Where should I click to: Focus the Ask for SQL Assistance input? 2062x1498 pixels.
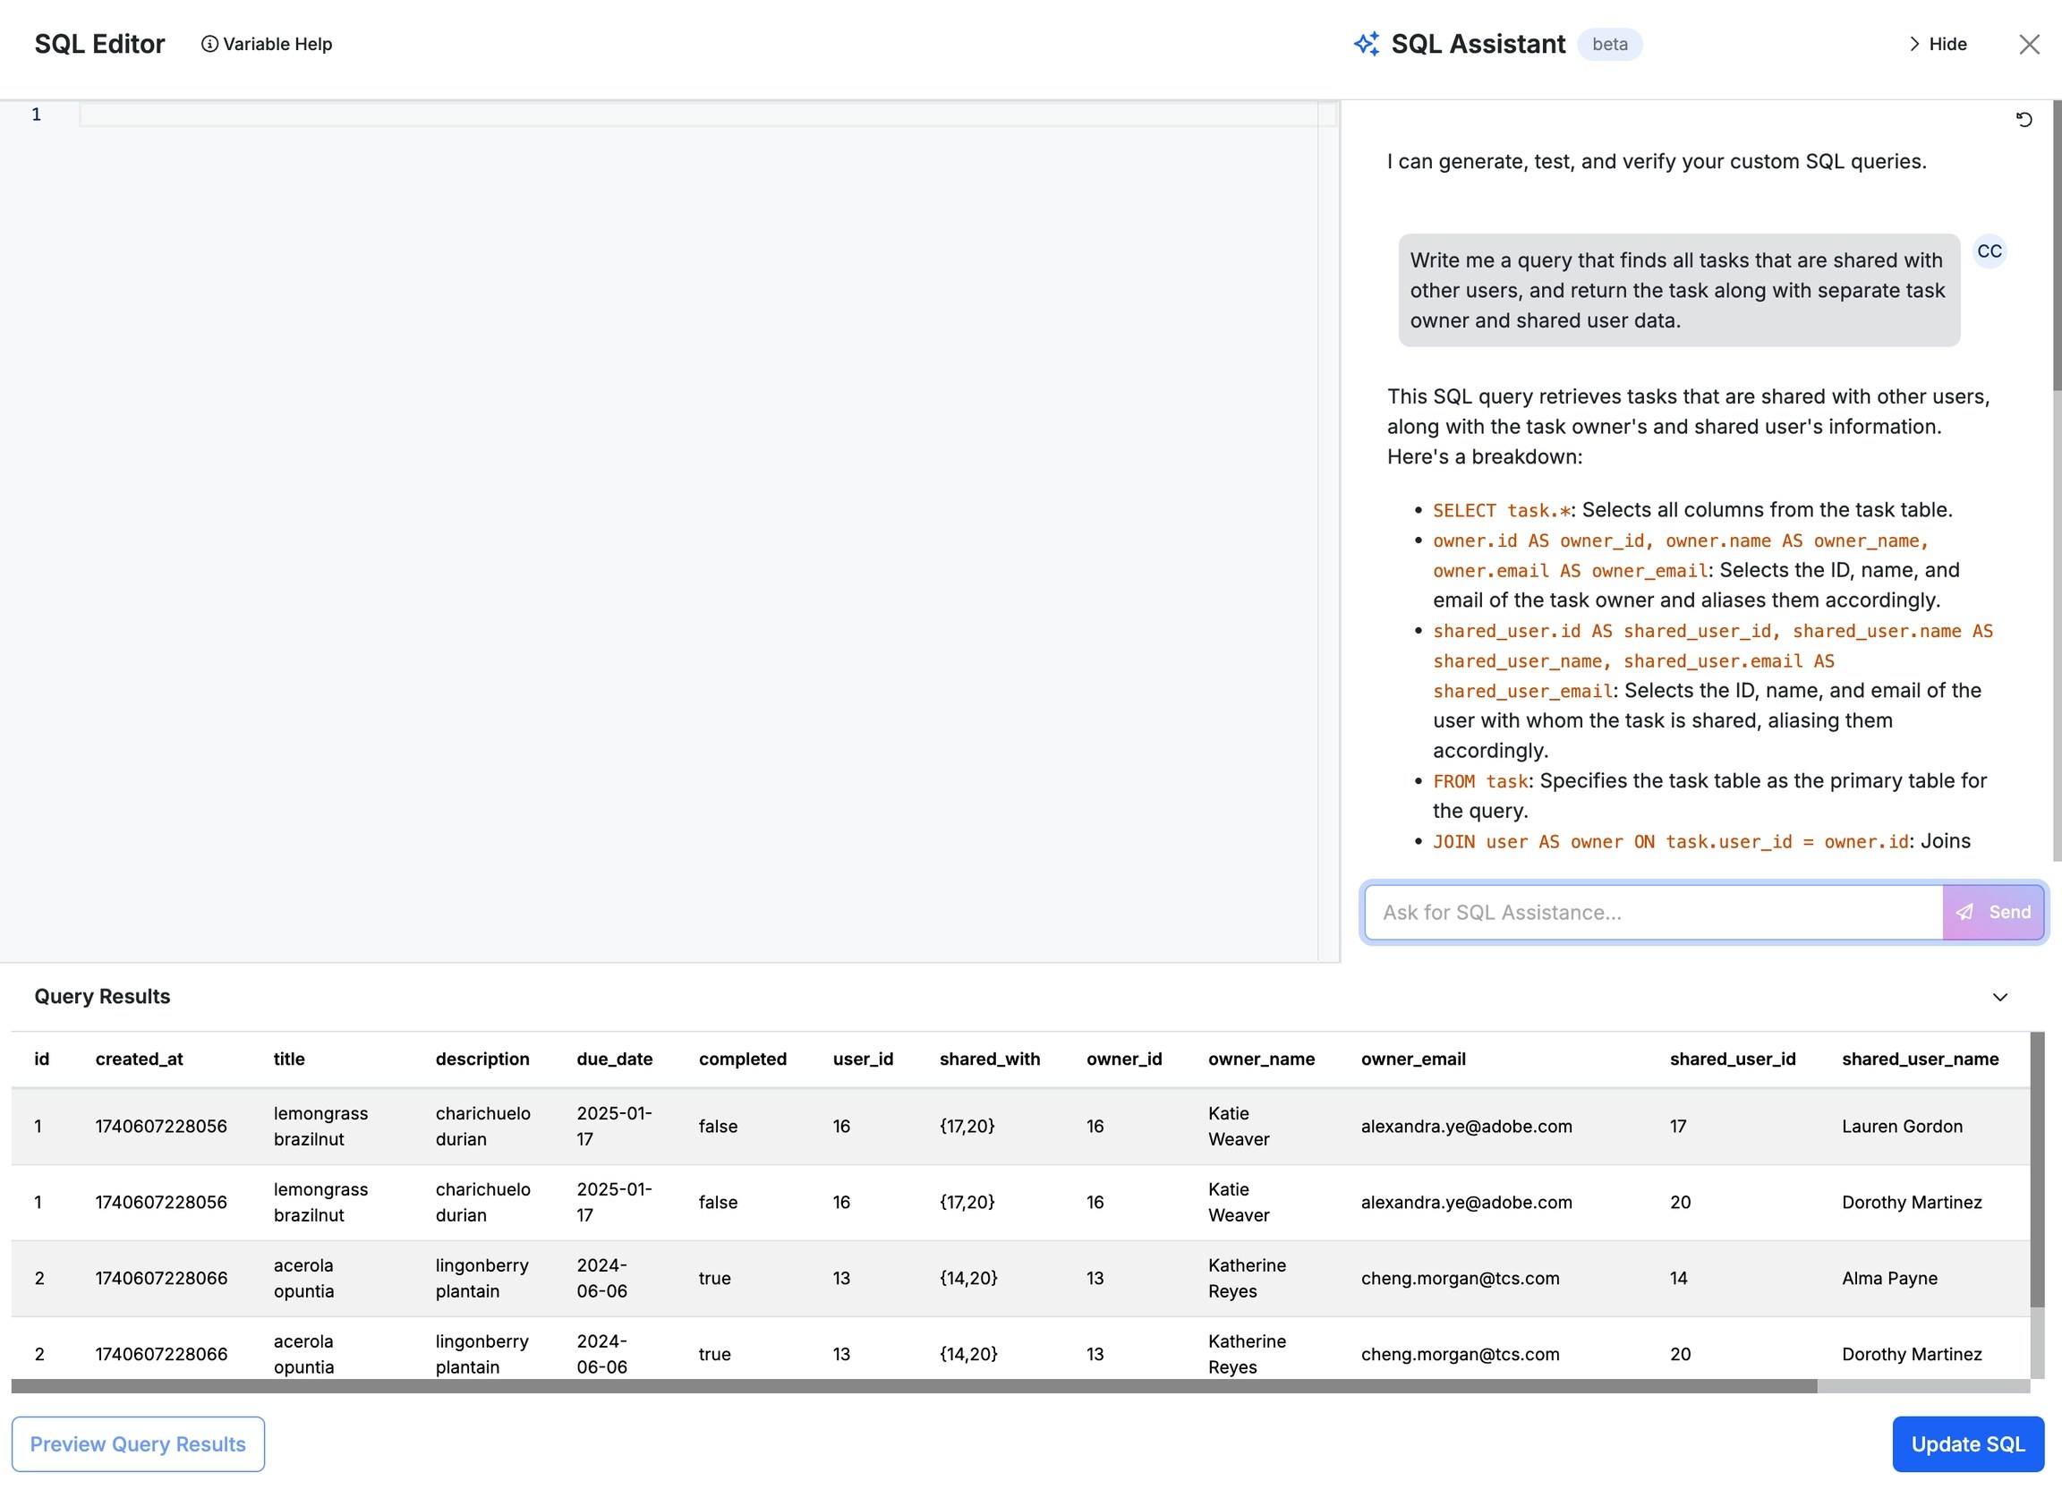(x=1651, y=912)
